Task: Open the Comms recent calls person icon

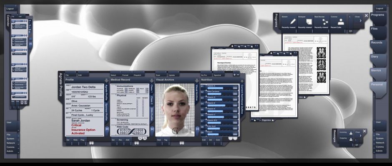Action: click(x=341, y=22)
